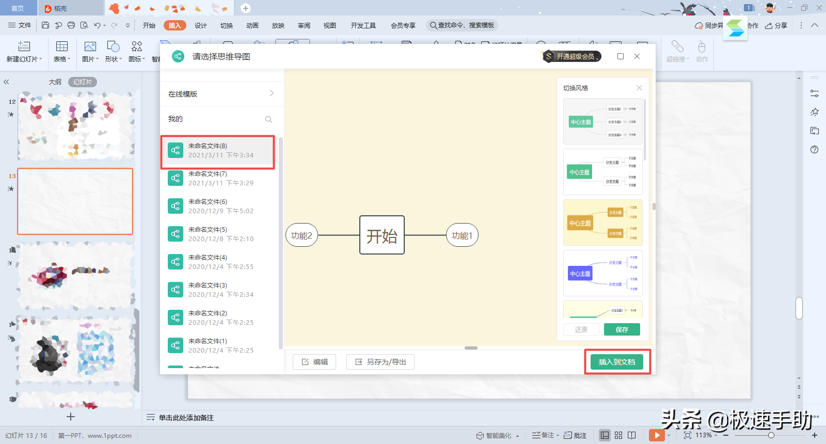This screenshot has width=826, height=444.
Task: Open the 分享 share option
Action: (776, 25)
